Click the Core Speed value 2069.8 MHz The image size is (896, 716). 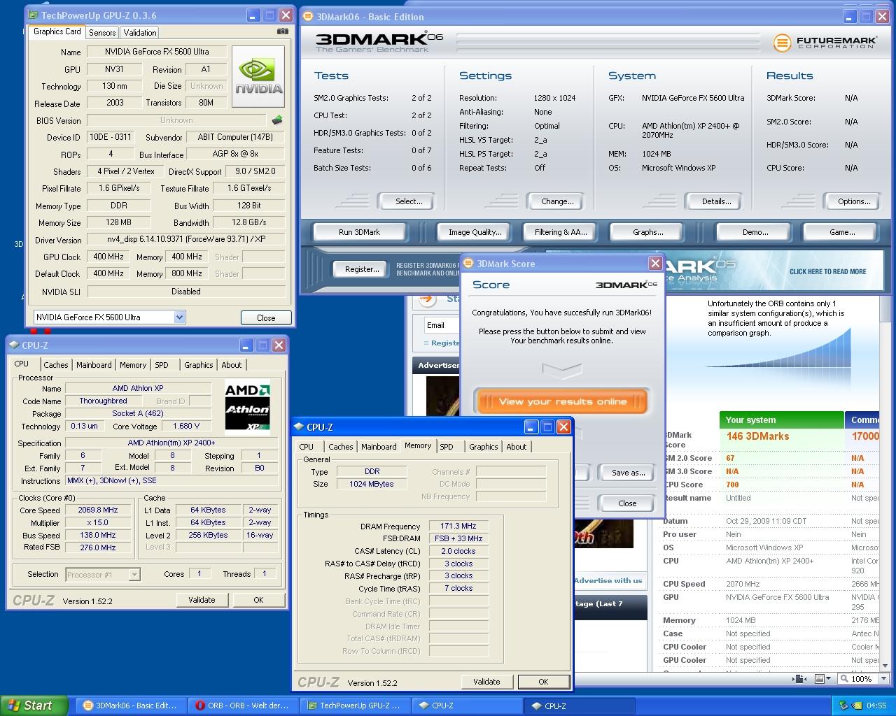(97, 510)
